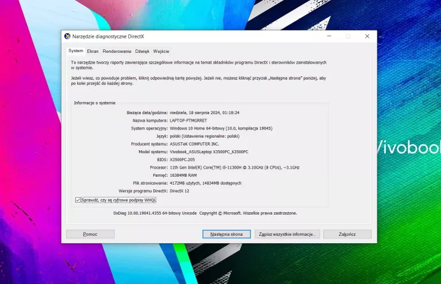Click the date niedziela, 18 sierpnia 2024
Screen dimensions: 441x284
pos(204,112)
